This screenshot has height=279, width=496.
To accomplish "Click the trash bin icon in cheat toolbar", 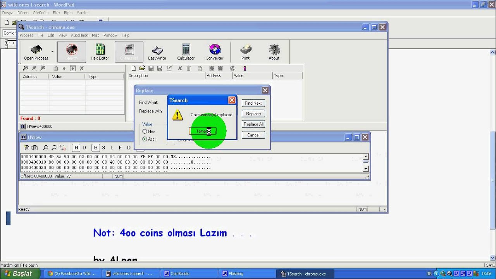I will (x=189, y=68).
